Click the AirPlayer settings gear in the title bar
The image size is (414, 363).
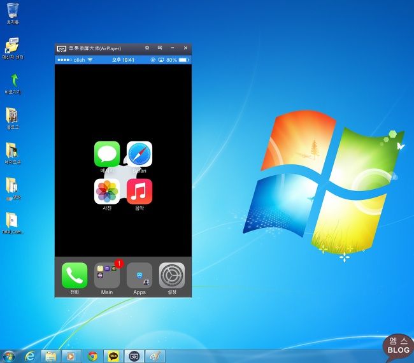pyautogui.click(x=147, y=48)
